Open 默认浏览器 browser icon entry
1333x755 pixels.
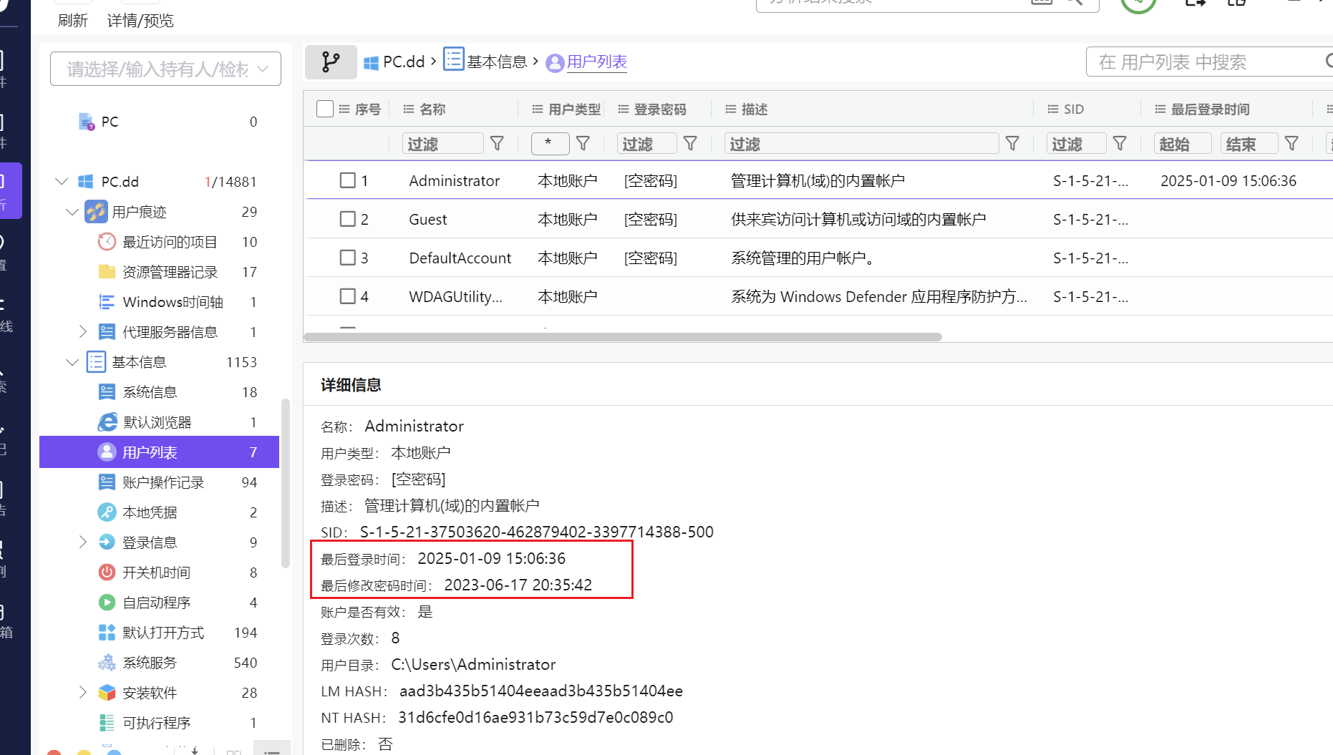107,422
